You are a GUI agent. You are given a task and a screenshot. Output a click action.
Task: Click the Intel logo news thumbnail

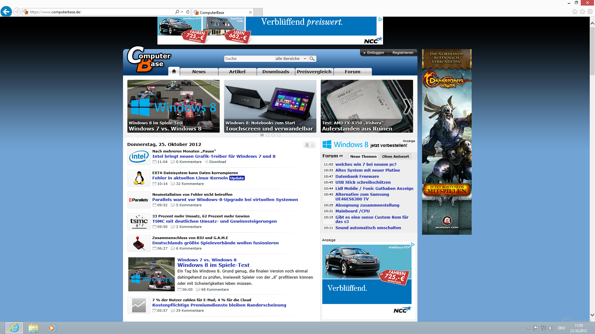(x=139, y=157)
